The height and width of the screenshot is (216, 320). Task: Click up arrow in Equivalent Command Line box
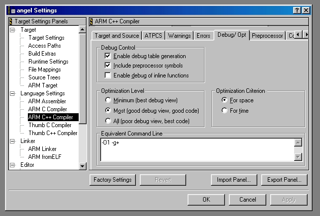click(298, 143)
